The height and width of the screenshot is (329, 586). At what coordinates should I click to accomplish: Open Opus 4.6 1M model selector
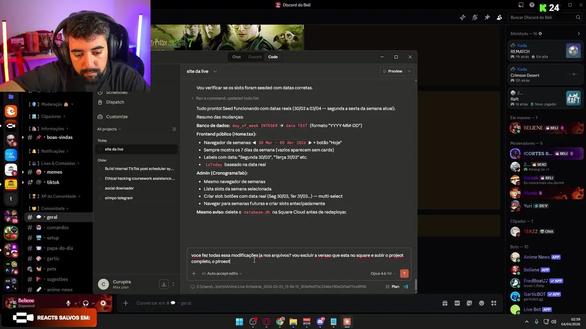coord(383,273)
